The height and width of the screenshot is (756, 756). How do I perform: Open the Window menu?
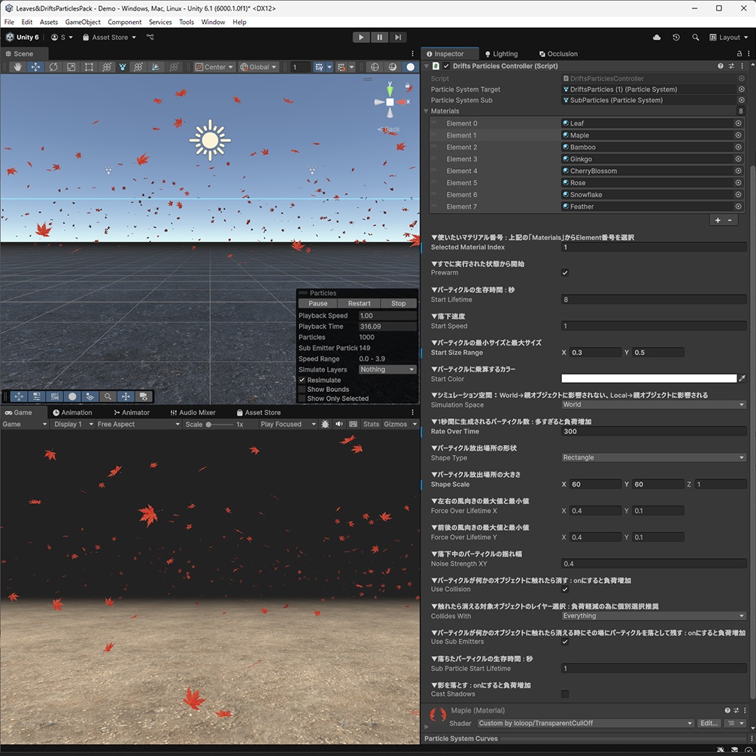point(213,22)
